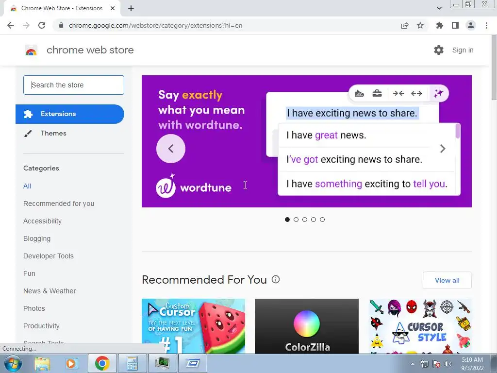Viewport: 497px width, 373px height.
Task: Open the monitor app in taskbar
Action: [162, 363]
